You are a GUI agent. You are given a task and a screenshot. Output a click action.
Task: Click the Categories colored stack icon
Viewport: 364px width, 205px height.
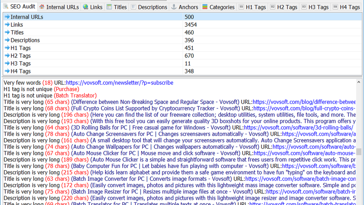(205, 7)
